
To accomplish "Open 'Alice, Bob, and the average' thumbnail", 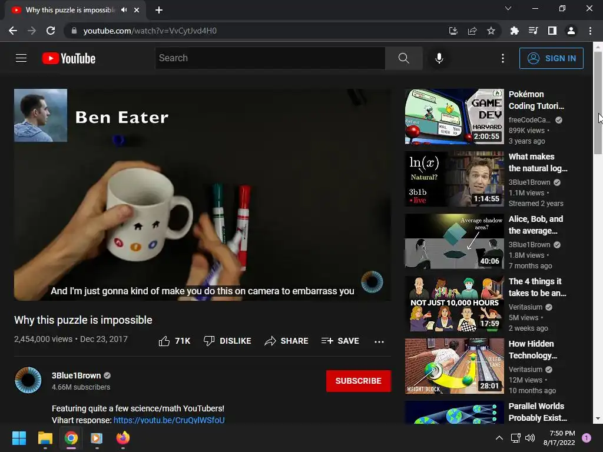I will point(454,241).
